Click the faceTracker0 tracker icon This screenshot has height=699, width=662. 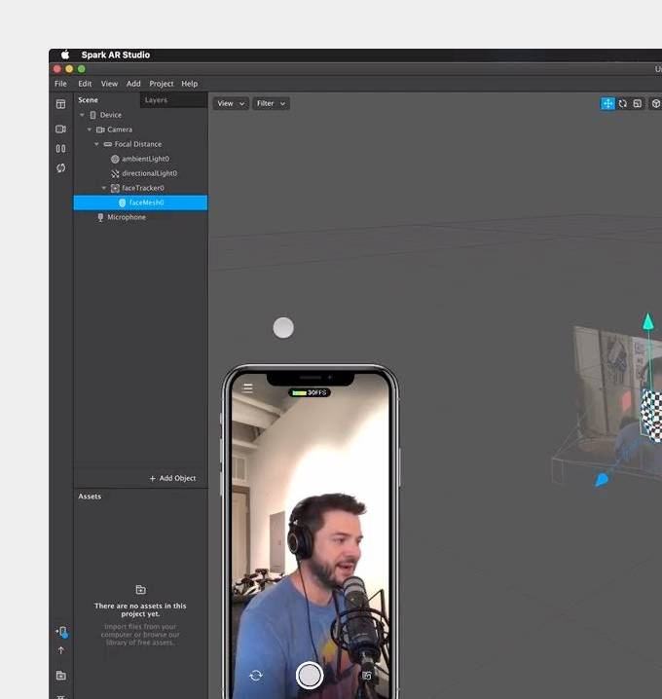coord(115,188)
